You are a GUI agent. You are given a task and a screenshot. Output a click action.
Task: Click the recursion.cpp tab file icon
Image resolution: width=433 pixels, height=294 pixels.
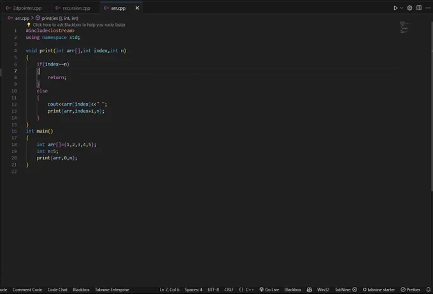(58, 8)
